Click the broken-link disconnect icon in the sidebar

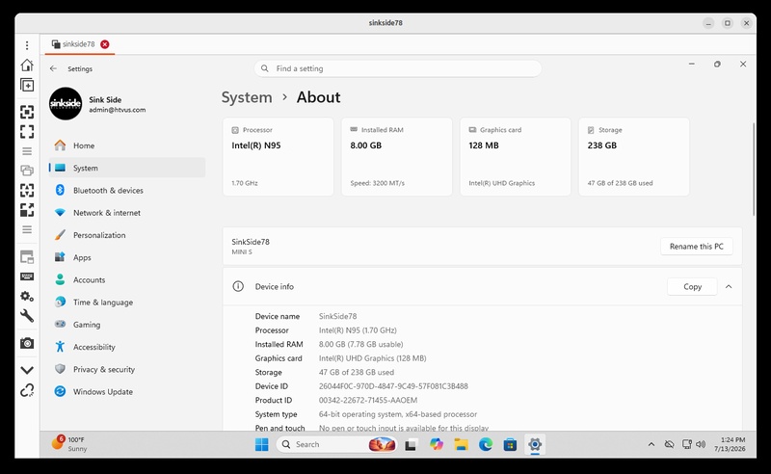point(27,390)
